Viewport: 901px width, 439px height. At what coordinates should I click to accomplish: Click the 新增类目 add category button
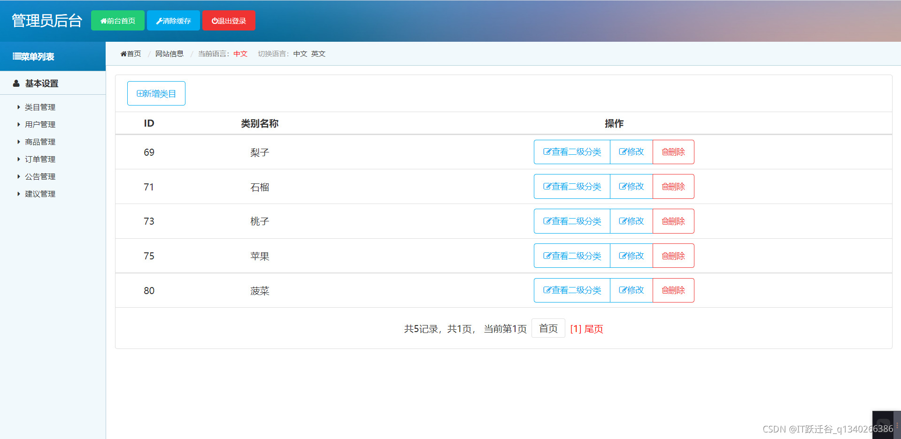tap(156, 93)
